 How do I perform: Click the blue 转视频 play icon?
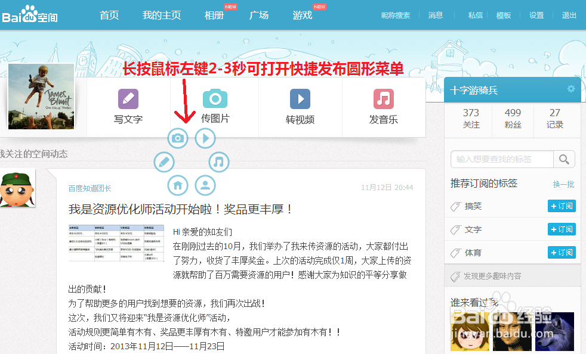(x=300, y=99)
